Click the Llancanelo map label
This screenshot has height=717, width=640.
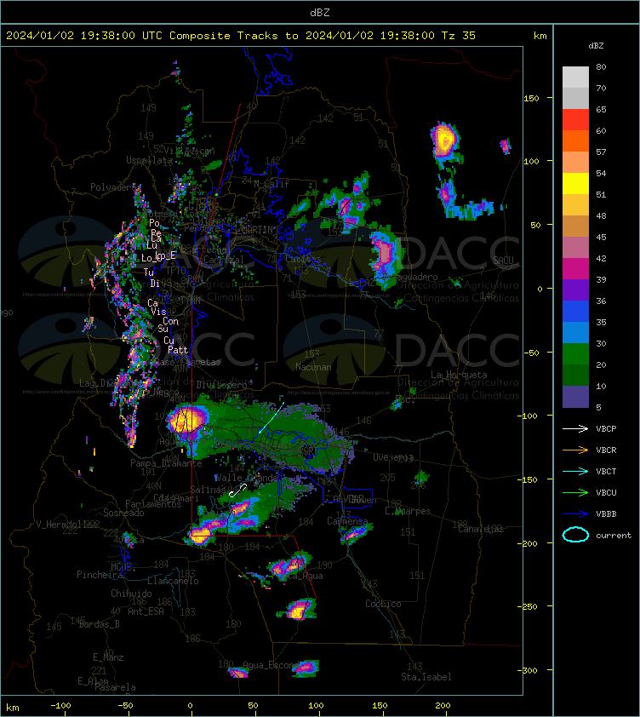tap(173, 581)
